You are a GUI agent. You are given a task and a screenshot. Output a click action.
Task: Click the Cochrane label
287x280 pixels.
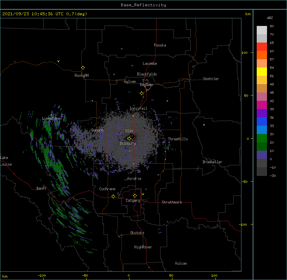(107, 189)
